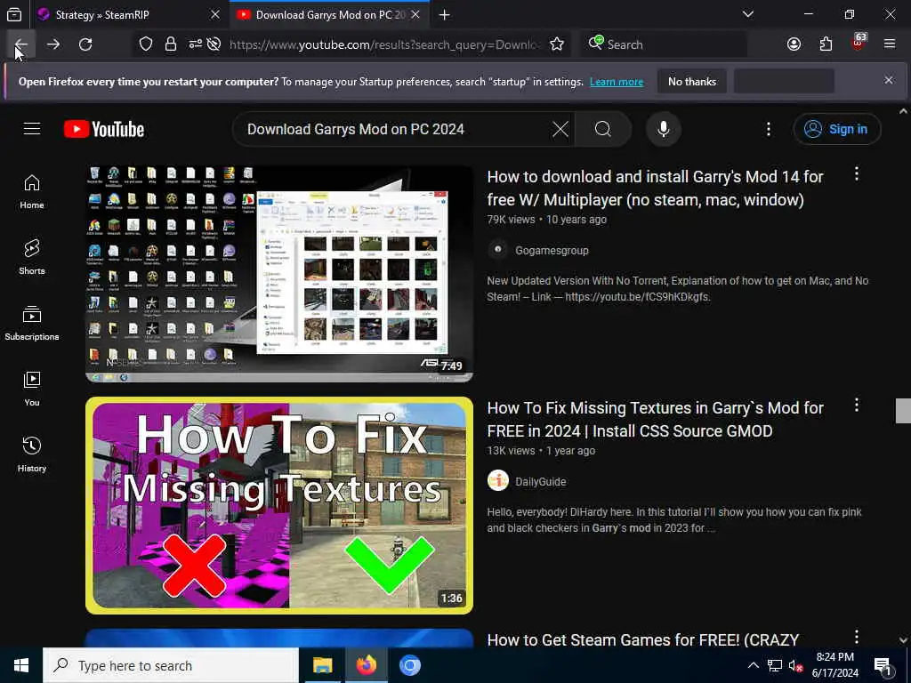Clear the YouTube search query
This screenshot has width=911, height=683.
(560, 129)
